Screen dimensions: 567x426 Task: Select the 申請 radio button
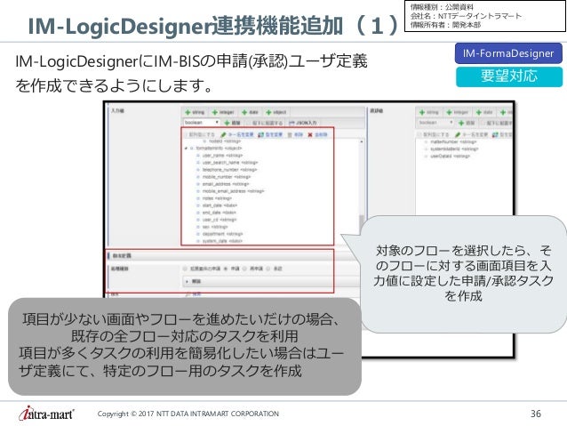click(226, 269)
